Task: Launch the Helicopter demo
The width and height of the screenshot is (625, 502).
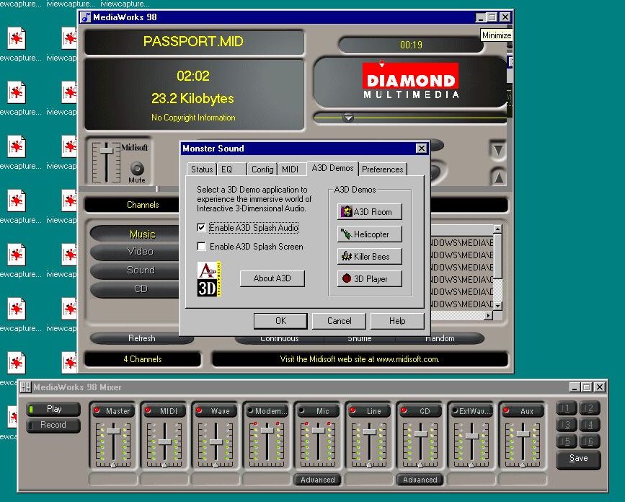Action: pos(370,234)
